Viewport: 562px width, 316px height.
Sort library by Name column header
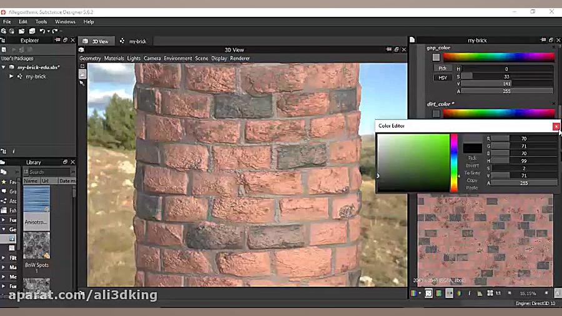pos(31,181)
